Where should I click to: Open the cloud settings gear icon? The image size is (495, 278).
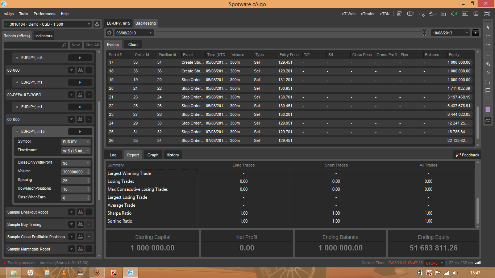422,14
